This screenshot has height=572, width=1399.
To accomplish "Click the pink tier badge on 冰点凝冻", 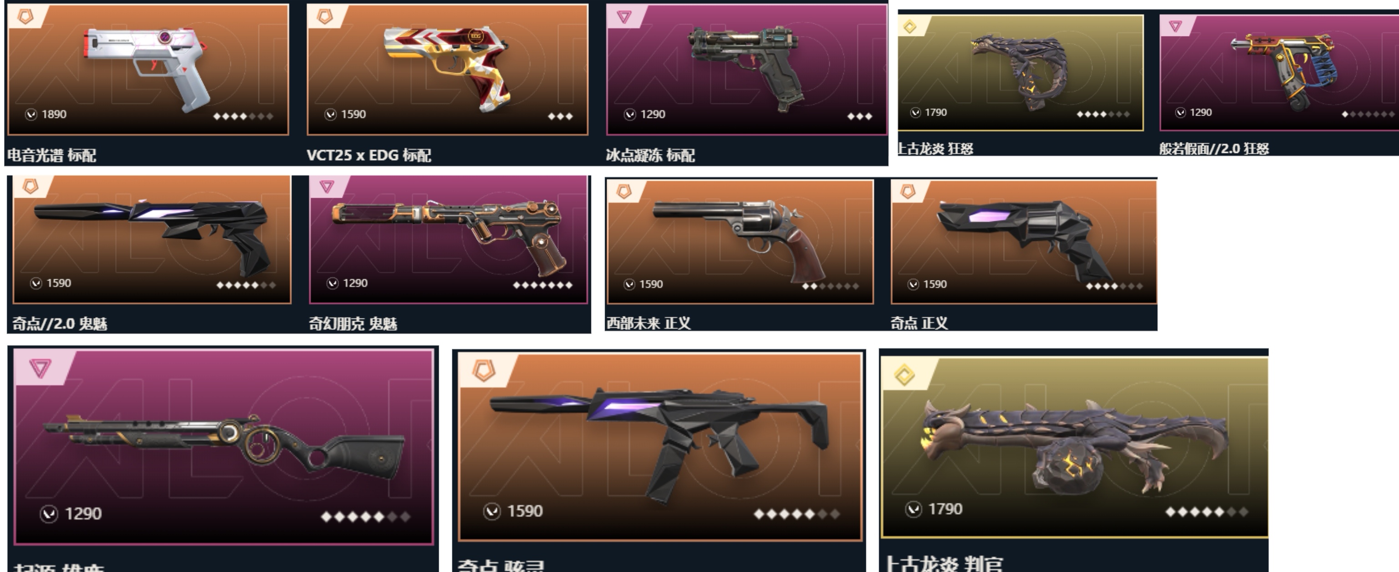I will (x=624, y=16).
